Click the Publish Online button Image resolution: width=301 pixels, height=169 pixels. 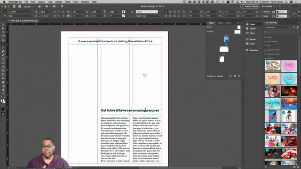coord(250,6)
